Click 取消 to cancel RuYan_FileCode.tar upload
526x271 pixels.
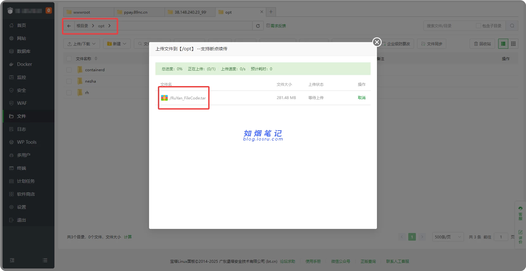click(x=361, y=98)
